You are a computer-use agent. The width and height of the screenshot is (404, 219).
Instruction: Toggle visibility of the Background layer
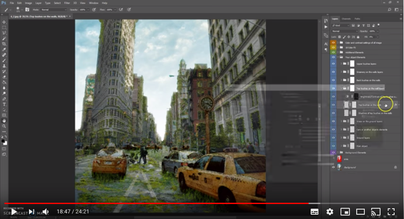[x=334, y=167]
